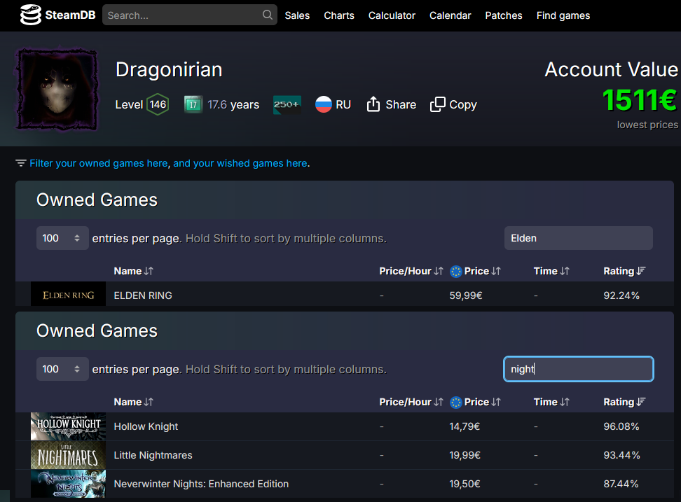Click Dragonirian's profile avatar
Screen dimensions: 681x502
click(57, 89)
